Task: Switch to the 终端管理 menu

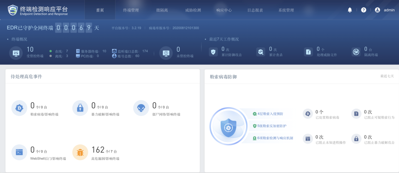Action: (131, 10)
